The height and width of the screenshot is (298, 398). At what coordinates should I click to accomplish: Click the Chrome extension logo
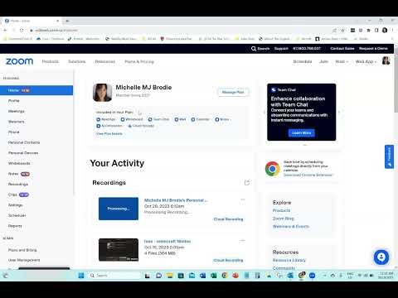[272, 169]
